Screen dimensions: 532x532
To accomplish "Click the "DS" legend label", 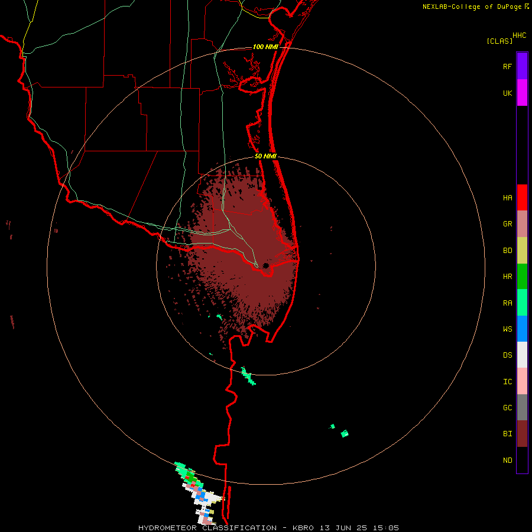I will pos(507,355).
